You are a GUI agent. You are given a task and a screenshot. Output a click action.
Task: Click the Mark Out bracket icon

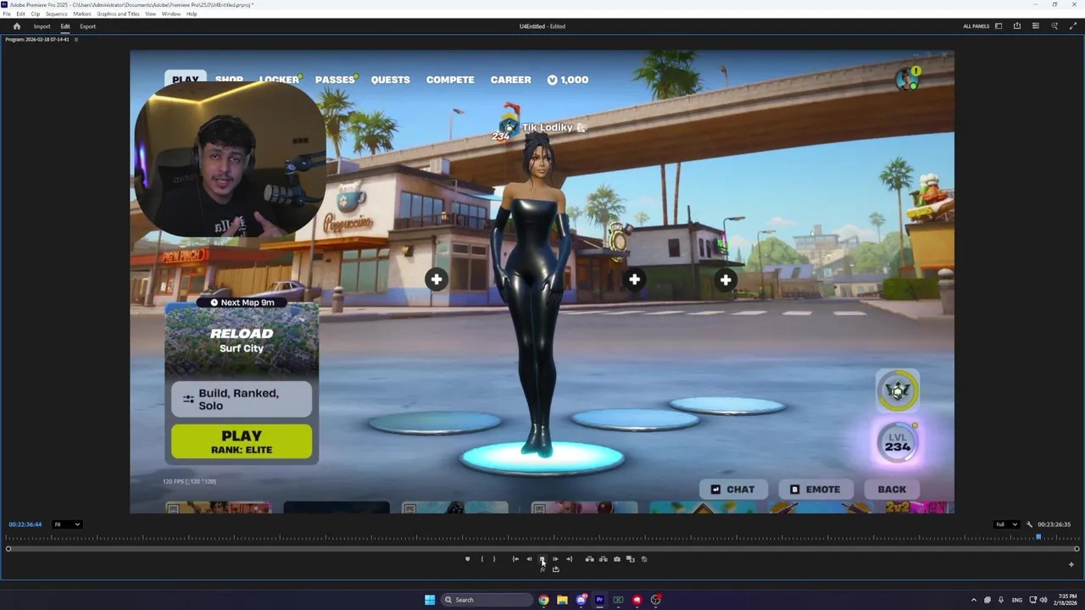click(494, 559)
